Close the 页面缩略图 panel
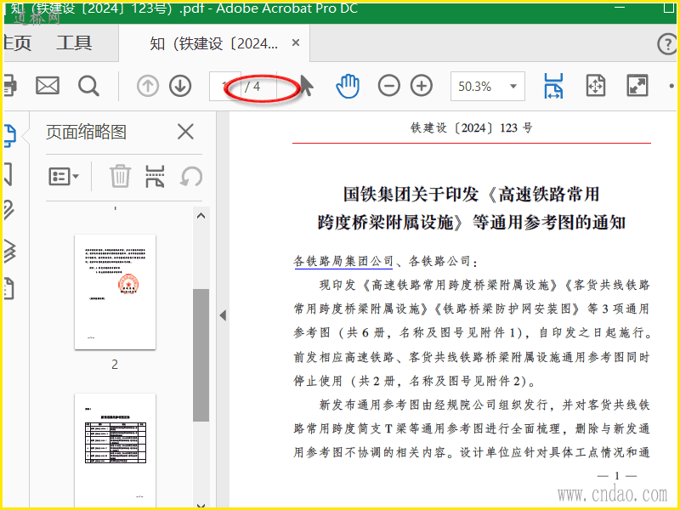Screen dimensions: 680x510 (185, 132)
